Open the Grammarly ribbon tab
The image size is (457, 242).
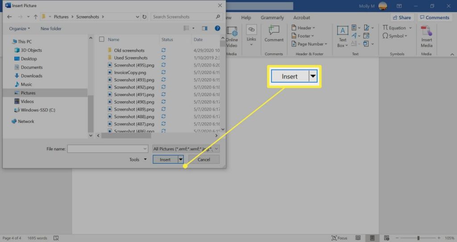click(272, 17)
